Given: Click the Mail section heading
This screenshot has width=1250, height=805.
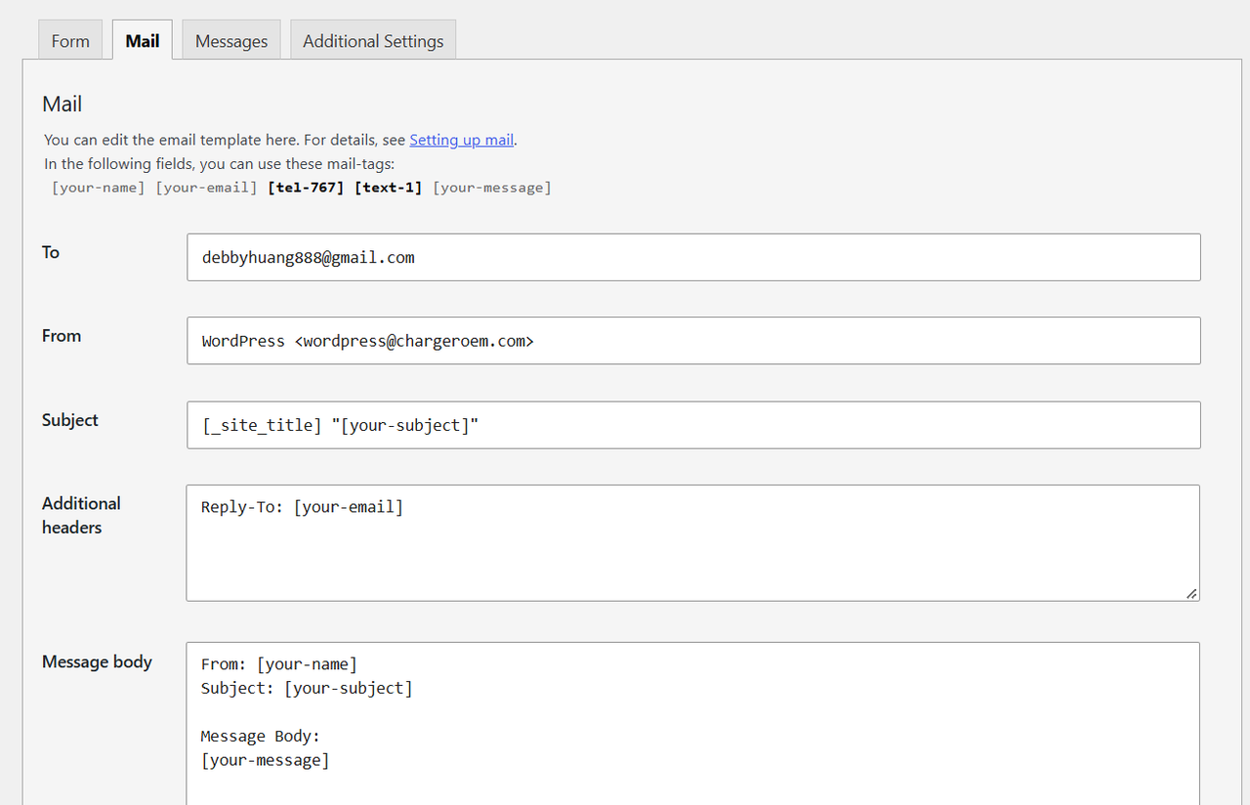Looking at the screenshot, I should tap(62, 104).
